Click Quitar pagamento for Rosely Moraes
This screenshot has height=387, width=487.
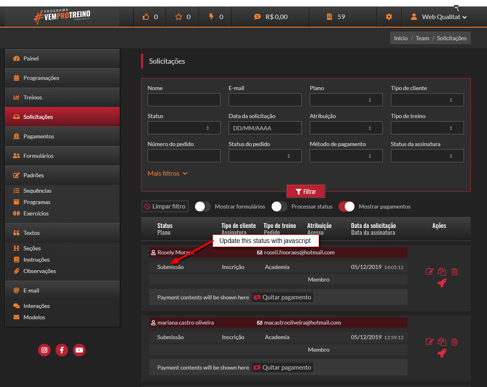coord(282,297)
